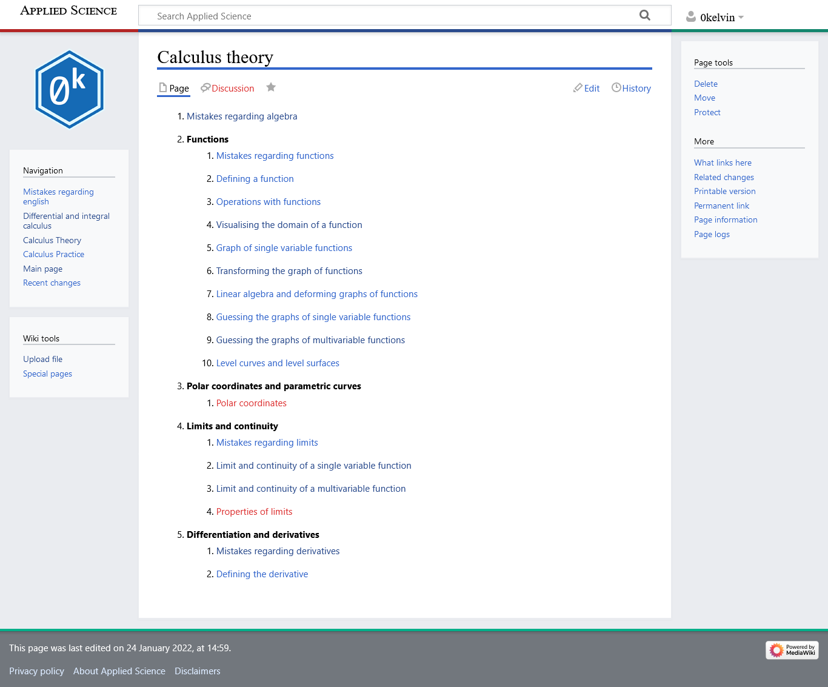Screen dimensions: 828x687
Task: Open Guessing graphs of single variable functions
Action: (x=313, y=317)
